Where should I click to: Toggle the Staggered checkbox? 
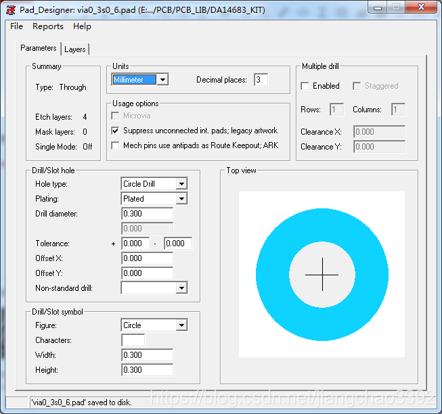357,86
